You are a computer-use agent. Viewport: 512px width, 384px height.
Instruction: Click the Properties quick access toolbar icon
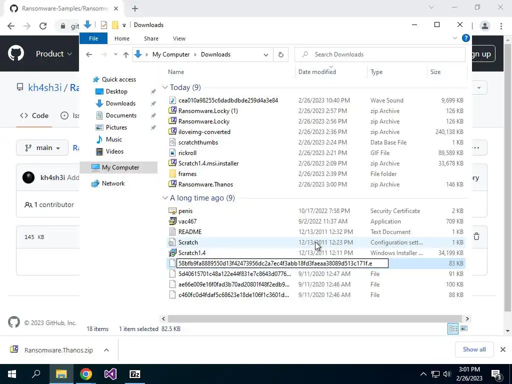[x=104, y=25]
